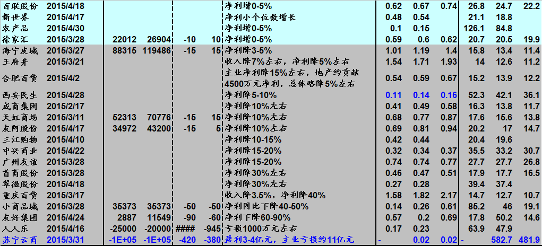The height and width of the screenshot is (246, 542).
Task: Click the cell showing 119486
Action: pyautogui.click(x=157, y=51)
